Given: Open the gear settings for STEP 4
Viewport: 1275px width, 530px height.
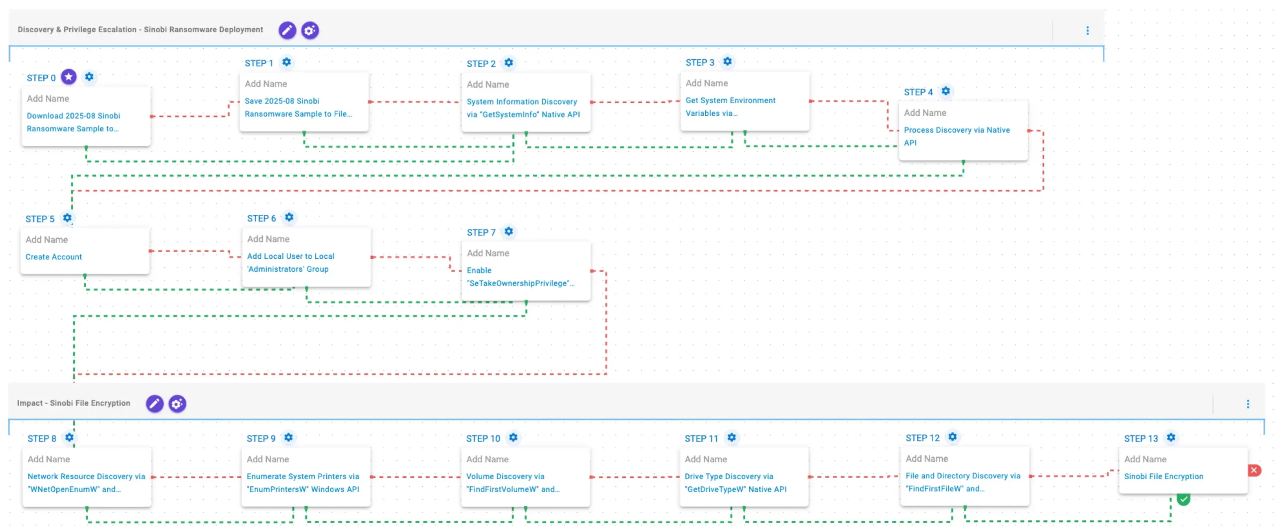Looking at the screenshot, I should click(x=945, y=91).
